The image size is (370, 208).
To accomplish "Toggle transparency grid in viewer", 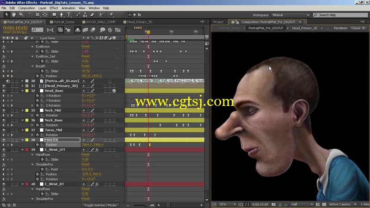I will click(324, 204).
